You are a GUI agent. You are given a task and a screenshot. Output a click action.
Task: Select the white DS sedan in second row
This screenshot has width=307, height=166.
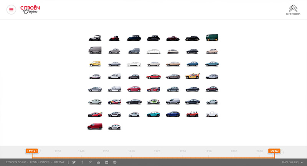153,51
